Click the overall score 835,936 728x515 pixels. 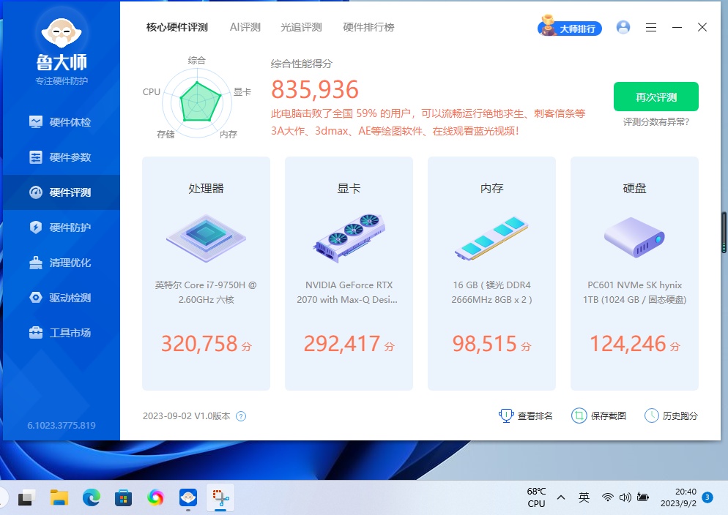[315, 89]
